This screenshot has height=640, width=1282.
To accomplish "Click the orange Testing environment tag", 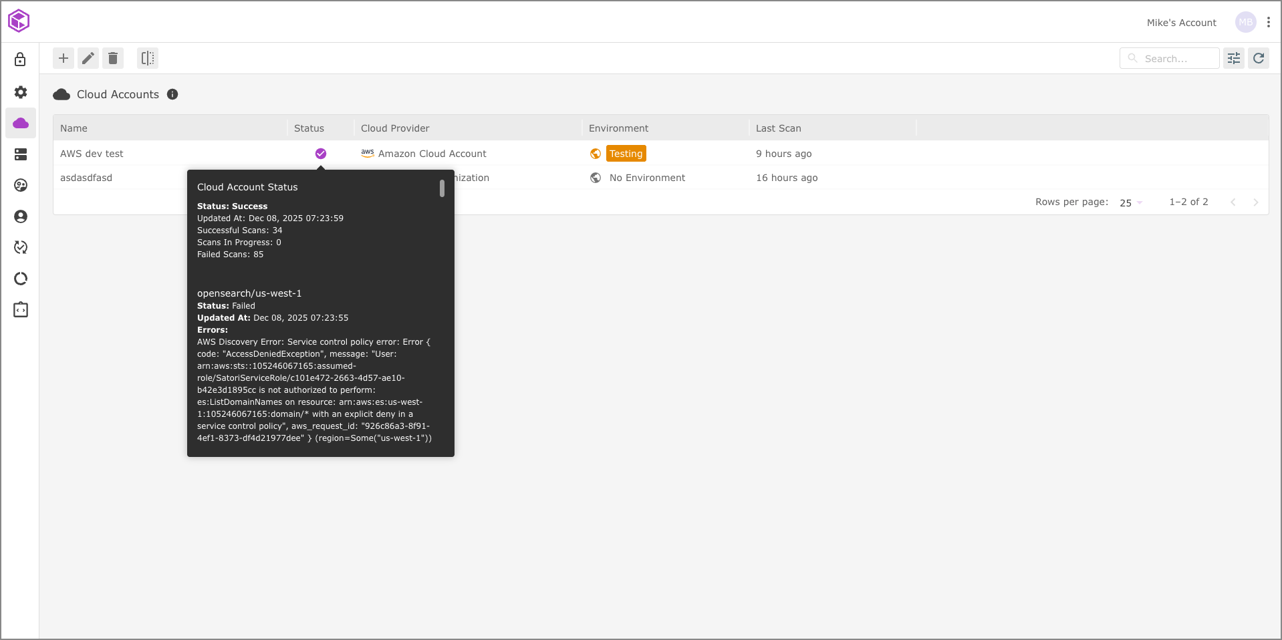I will tap(626, 154).
